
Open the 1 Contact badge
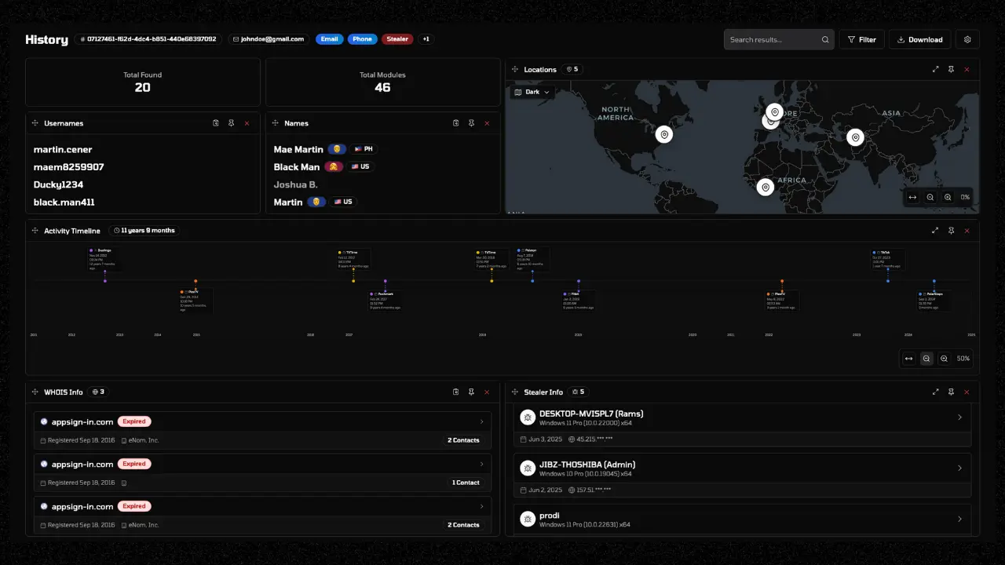pos(466,483)
